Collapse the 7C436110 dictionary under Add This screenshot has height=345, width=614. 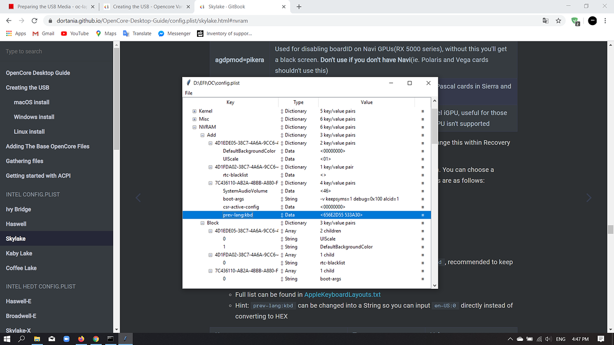coord(210,183)
